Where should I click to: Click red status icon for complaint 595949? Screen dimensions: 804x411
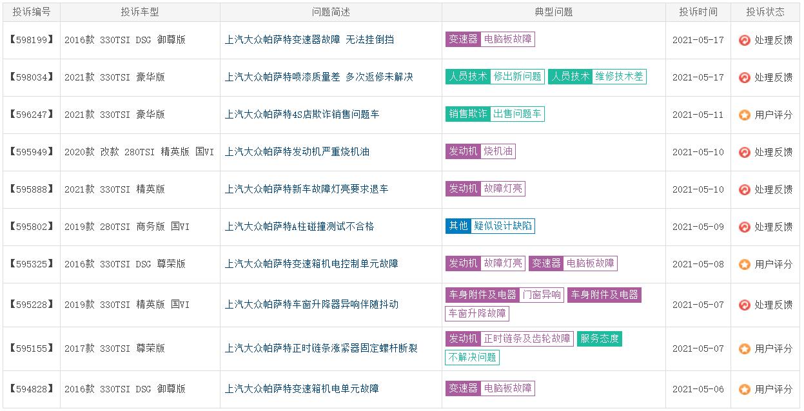pos(745,152)
